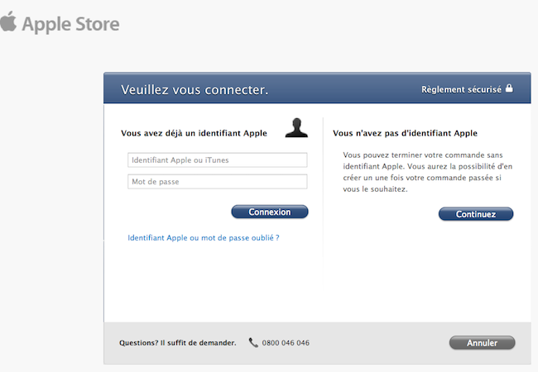Click the paragraph about ordering without an Apple ID
Image resolution: width=538 pixels, height=372 pixels.
coord(428,172)
